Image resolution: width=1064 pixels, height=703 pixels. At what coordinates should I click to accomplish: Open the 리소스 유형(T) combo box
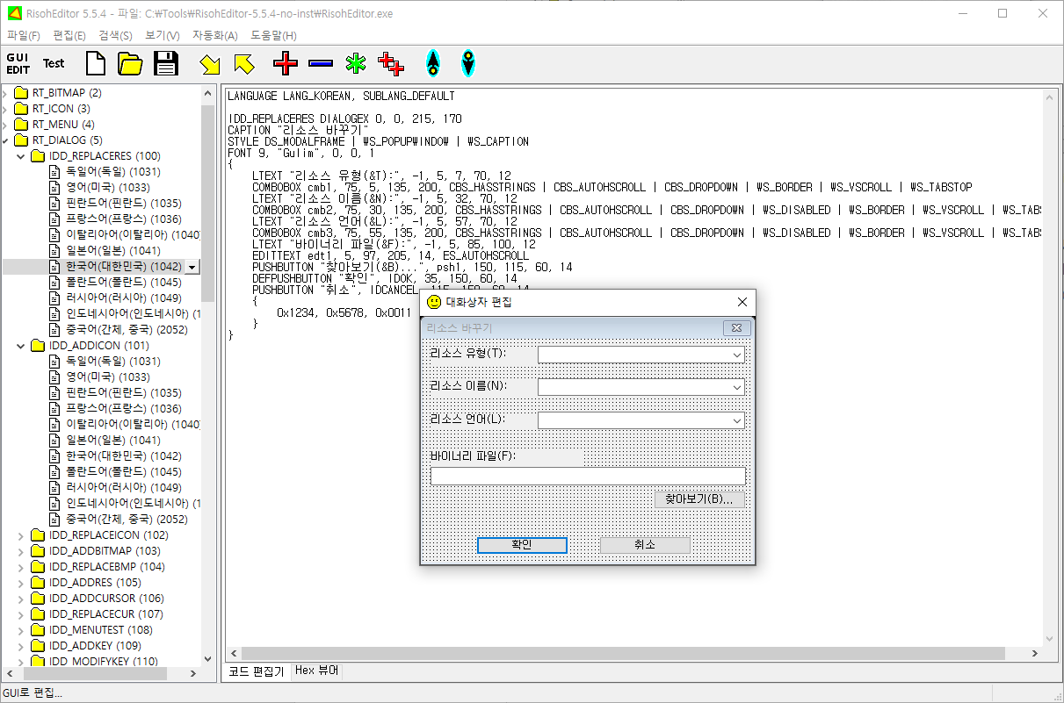(x=641, y=355)
